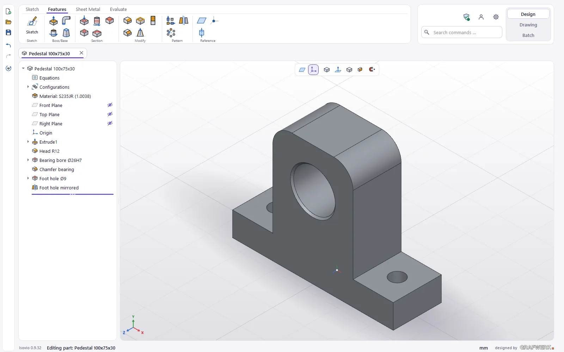Select the first cube icon in view toolbar
The image size is (564, 352).
[x=327, y=70]
